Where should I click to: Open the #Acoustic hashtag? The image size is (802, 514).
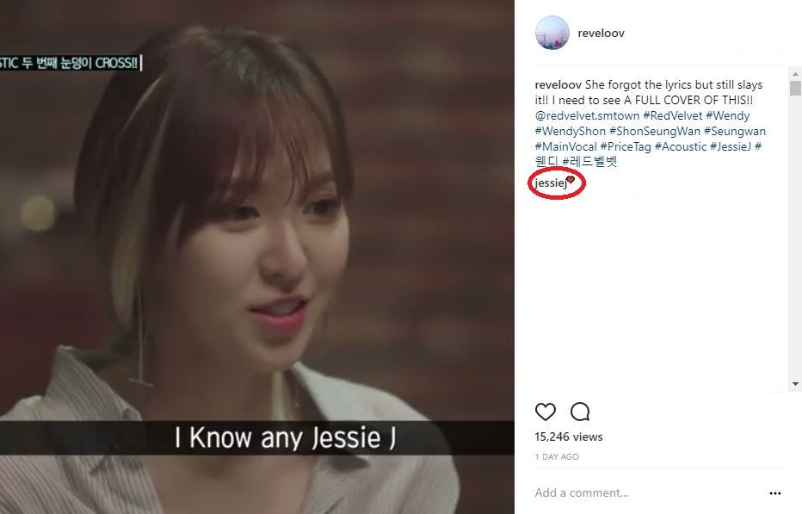[681, 146]
